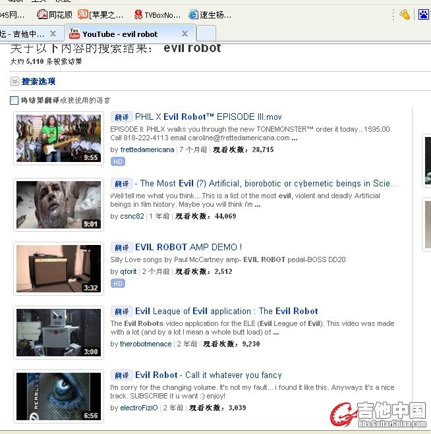The image size is (431, 434).
Task: Open the toolbar overflow dotted handle
Action: [393, 14]
